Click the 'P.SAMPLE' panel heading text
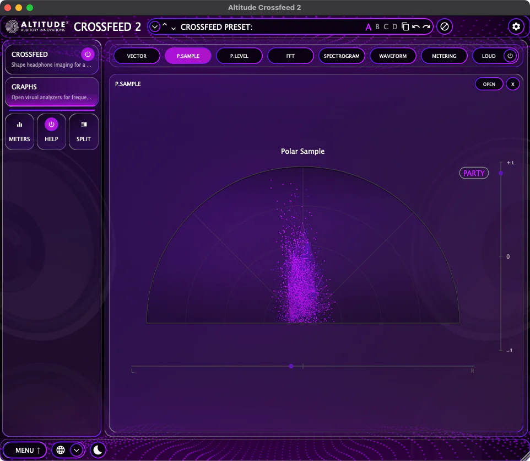The height and width of the screenshot is (461, 530). point(128,84)
